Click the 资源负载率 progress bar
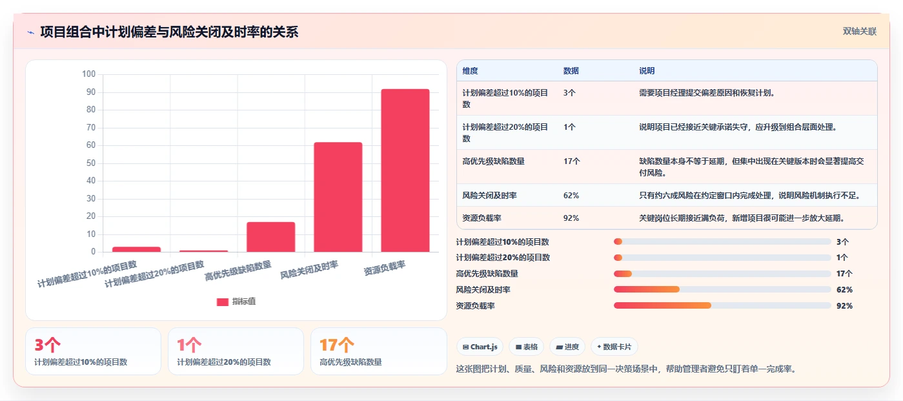This screenshot has width=903, height=401. coord(722,305)
